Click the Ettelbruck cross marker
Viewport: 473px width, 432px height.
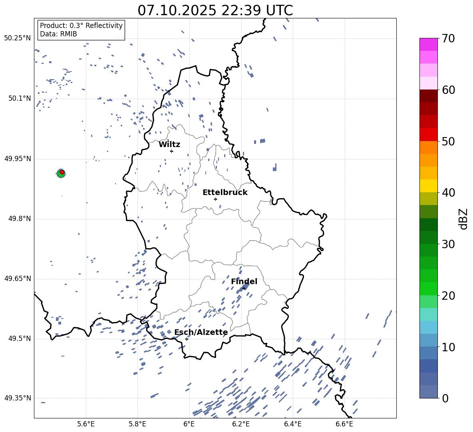215,199
